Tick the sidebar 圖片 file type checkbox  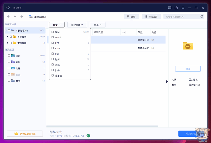[9, 56]
